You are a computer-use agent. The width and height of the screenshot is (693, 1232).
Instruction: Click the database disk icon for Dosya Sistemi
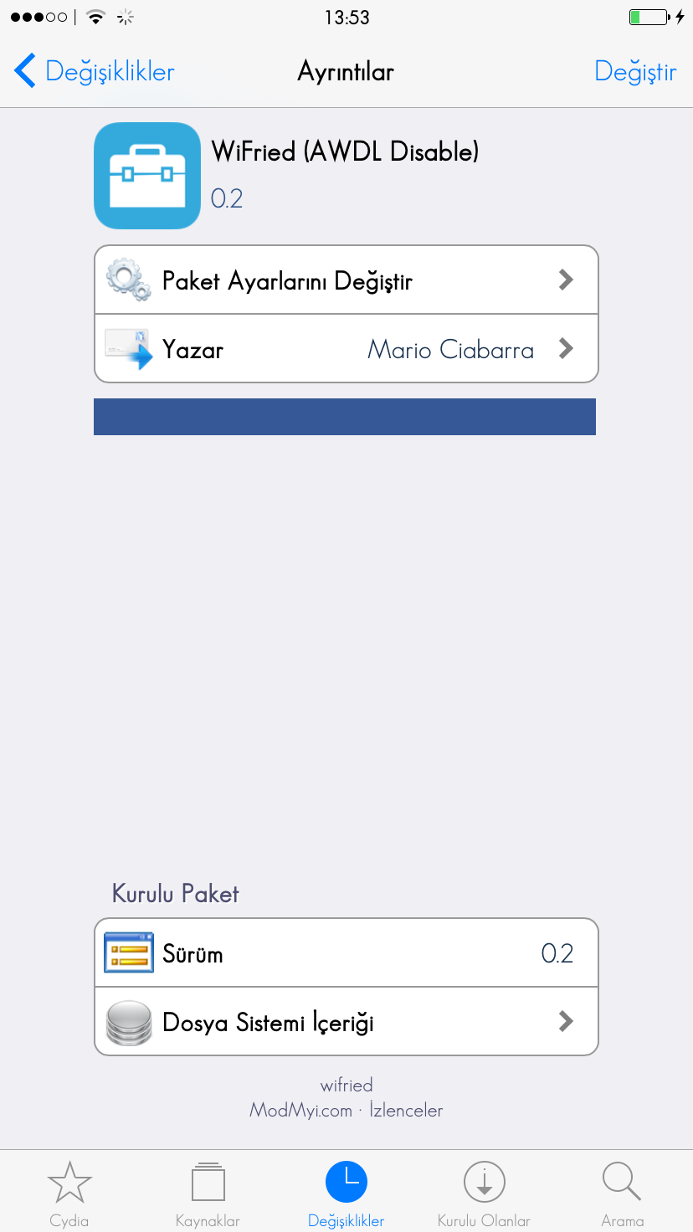pyautogui.click(x=128, y=1022)
